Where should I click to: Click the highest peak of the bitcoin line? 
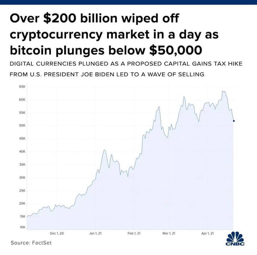point(223,91)
